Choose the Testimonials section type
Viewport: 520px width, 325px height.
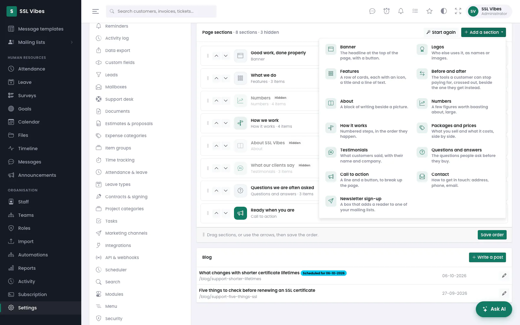pyautogui.click(x=367, y=155)
